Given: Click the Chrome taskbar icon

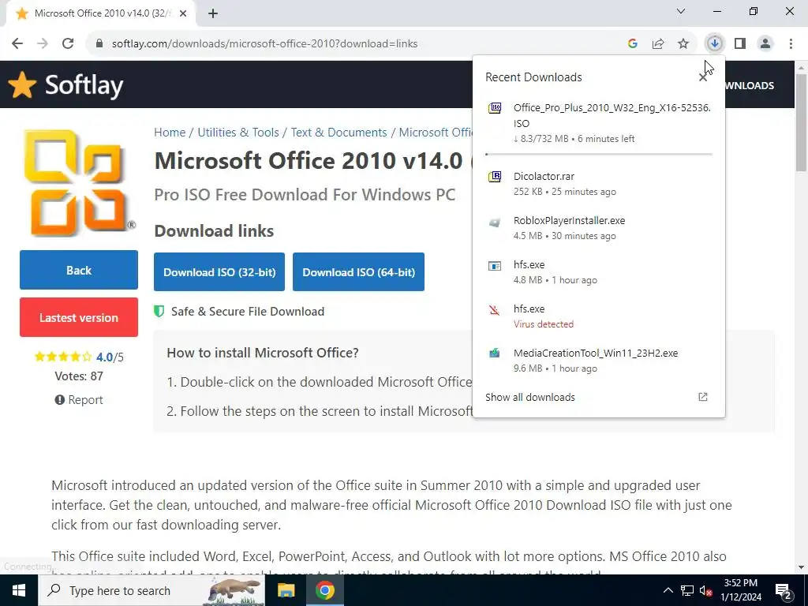Looking at the screenshot, I should pyautogui.click(x=324, y=590).
